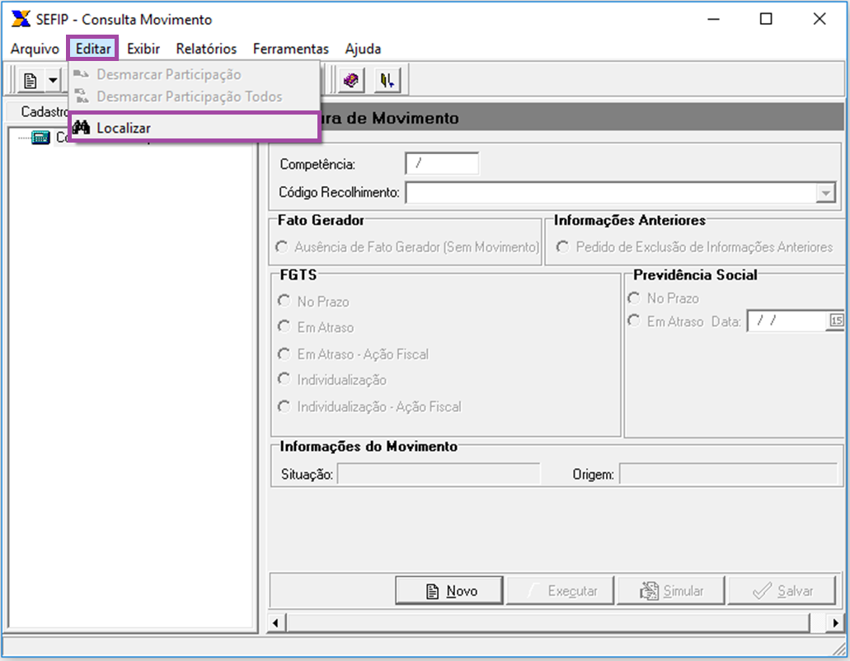
Task: Click into the Competência input field
Action: (442, 164)
